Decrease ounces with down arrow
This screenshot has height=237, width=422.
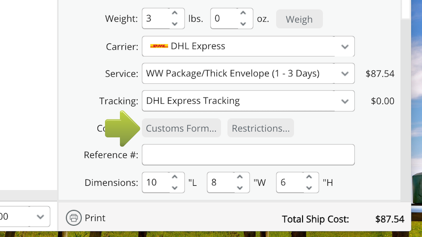tap(243, 24)
